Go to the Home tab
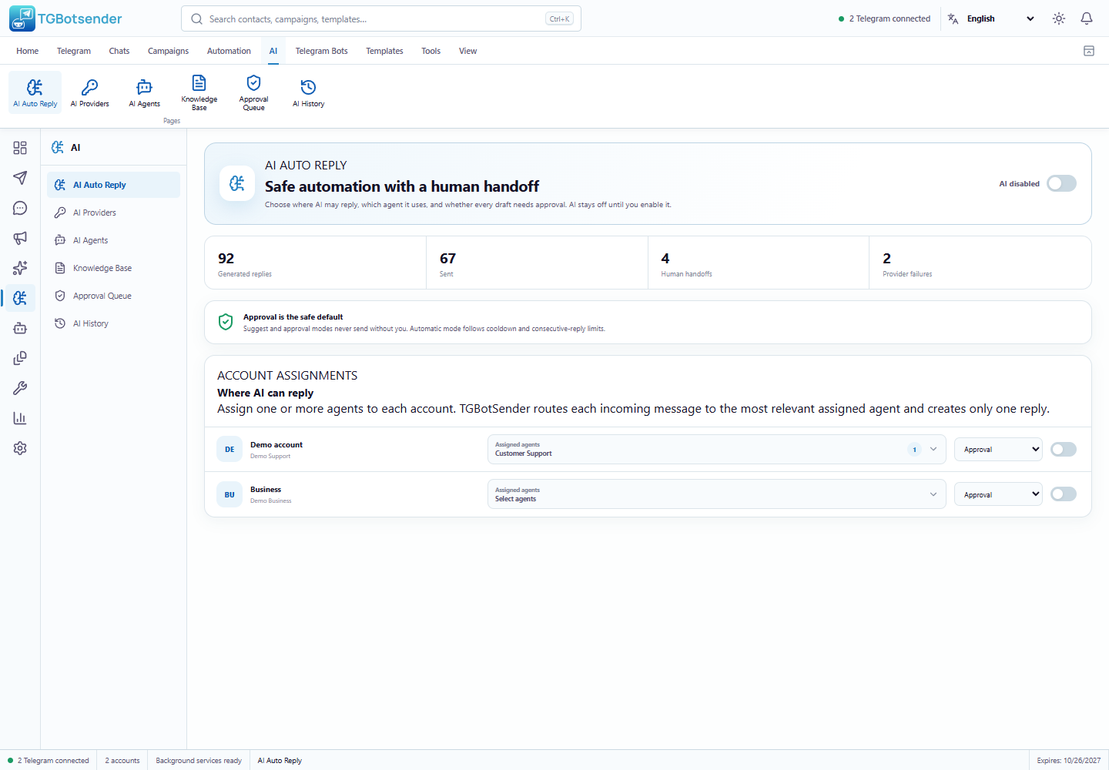1109x770 pixels. (27, 51)
